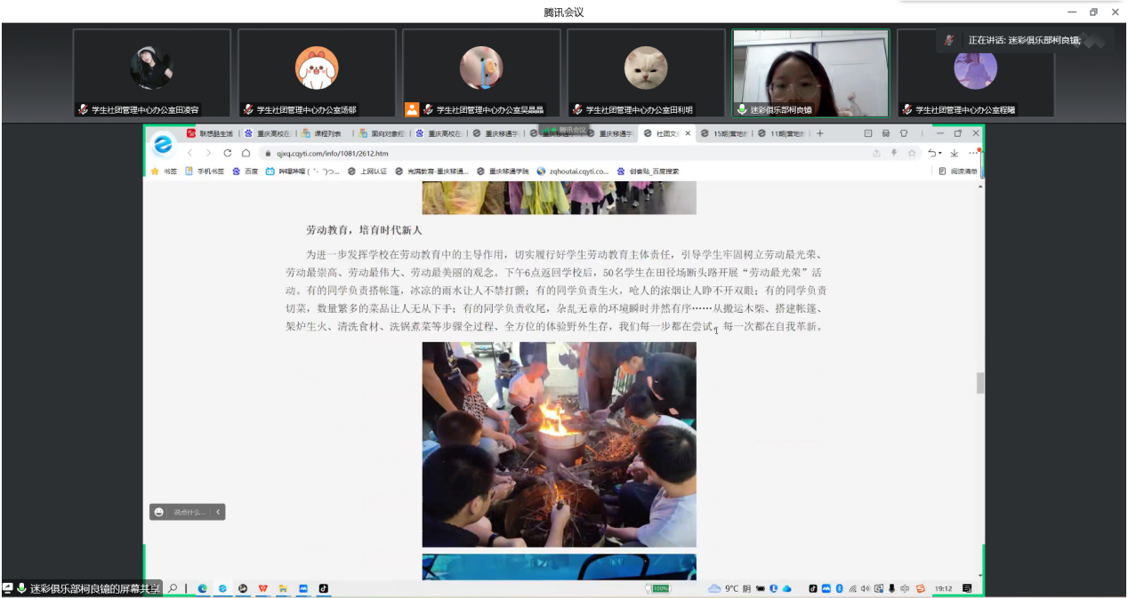The image size is (1128, 598).
Task: Expand the undo history dropdown arrow
Action: (939, 153)
